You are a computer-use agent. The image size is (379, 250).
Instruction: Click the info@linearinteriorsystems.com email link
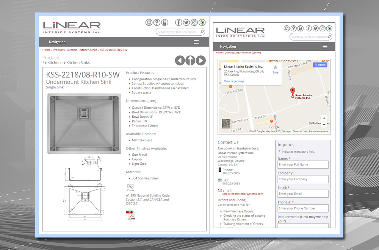click(243, 194)
